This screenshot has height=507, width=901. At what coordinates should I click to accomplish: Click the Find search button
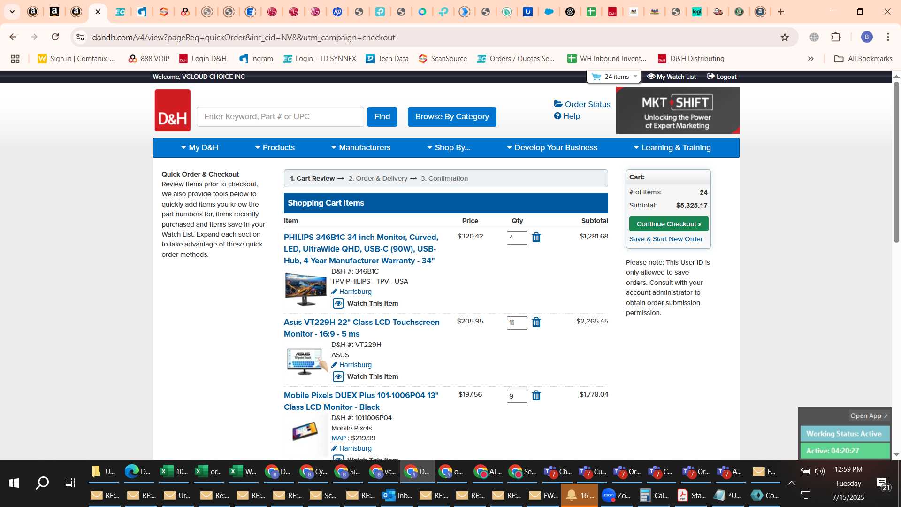[x=382, y=117]
